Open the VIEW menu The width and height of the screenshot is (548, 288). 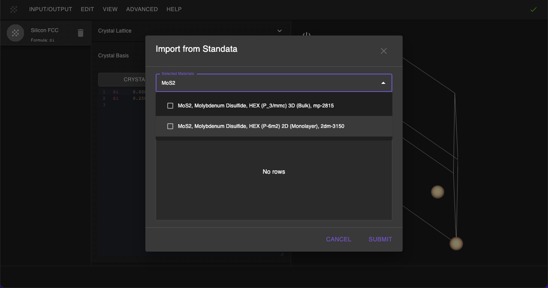pos(110,9)
